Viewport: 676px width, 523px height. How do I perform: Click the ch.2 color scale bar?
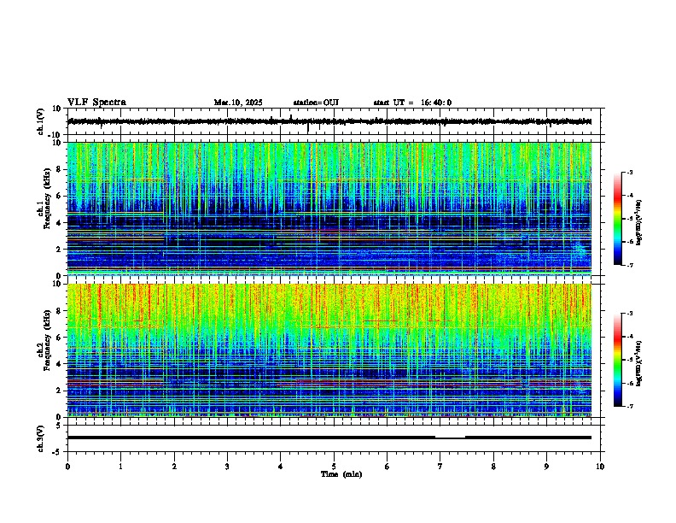(x=617, y=360)
